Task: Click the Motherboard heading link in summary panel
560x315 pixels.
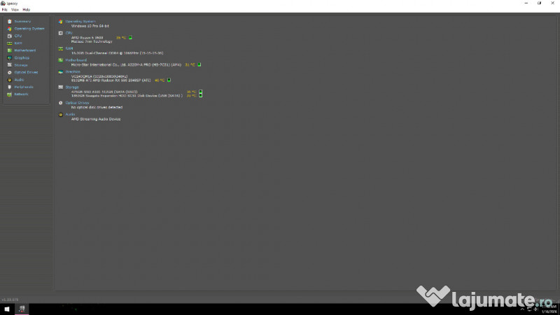Action: pyautogui.click(x=76, y=59)
